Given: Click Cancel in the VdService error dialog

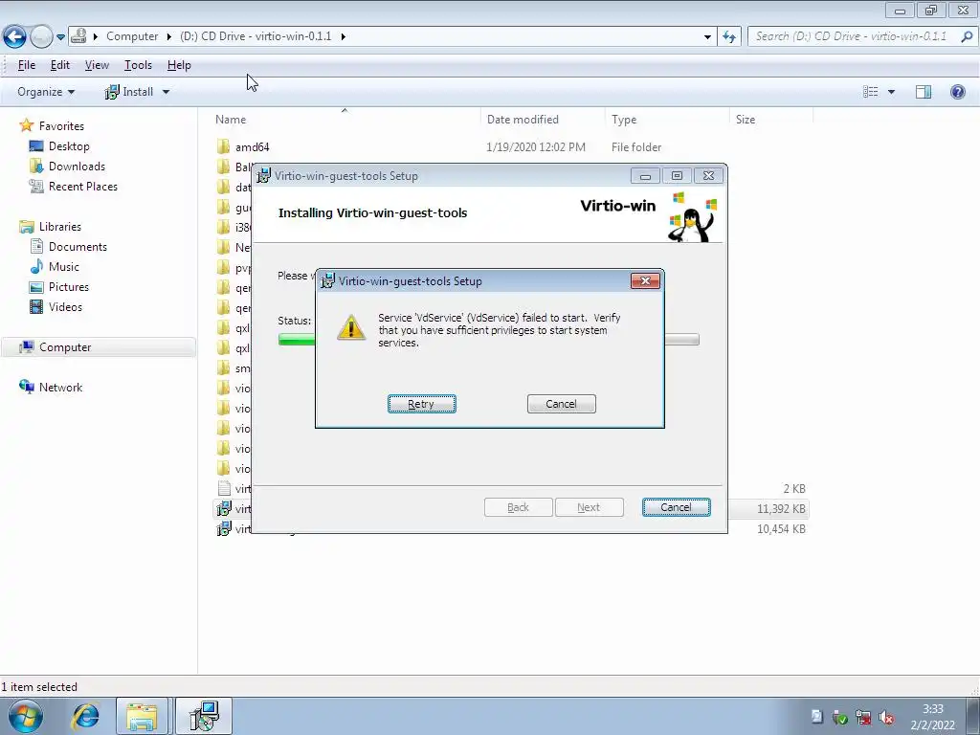Looking at the screenshot, I should (561, 404).
